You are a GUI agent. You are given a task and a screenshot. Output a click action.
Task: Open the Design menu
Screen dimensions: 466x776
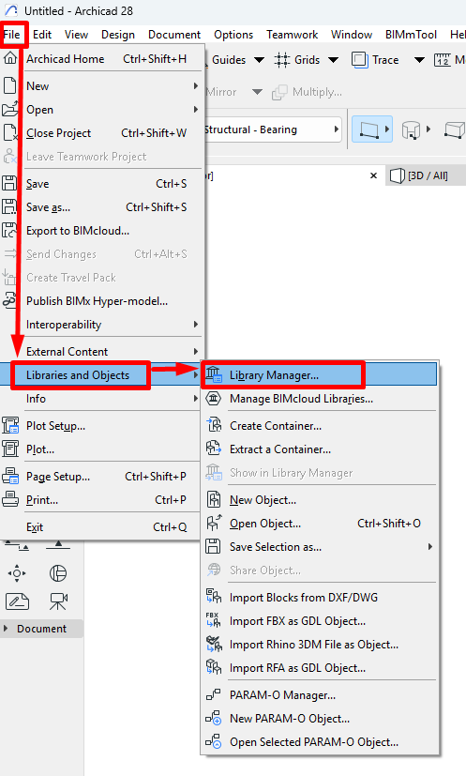118,35
